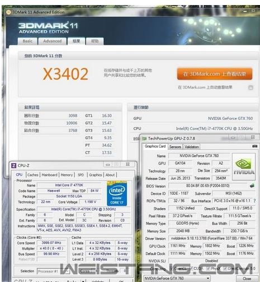Click the CPU-Z purple Z window icon
The image size is (260, 282).
(x=13, y=165)
